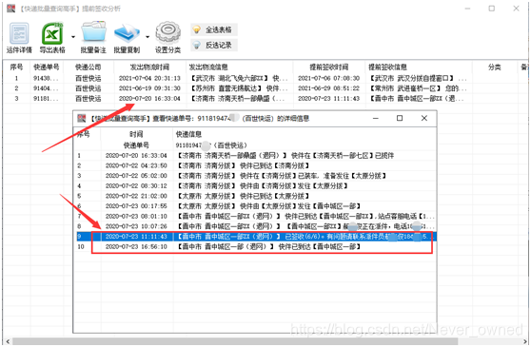Screen dimensions: 531x347
Task: Select detail row 2020-07-22 04:23:50
Action: click(x=255, y=165)
